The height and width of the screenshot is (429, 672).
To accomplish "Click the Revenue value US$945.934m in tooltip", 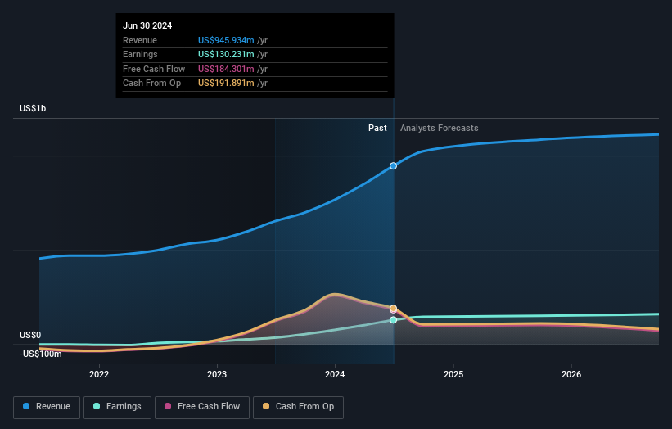I will 226,40.
